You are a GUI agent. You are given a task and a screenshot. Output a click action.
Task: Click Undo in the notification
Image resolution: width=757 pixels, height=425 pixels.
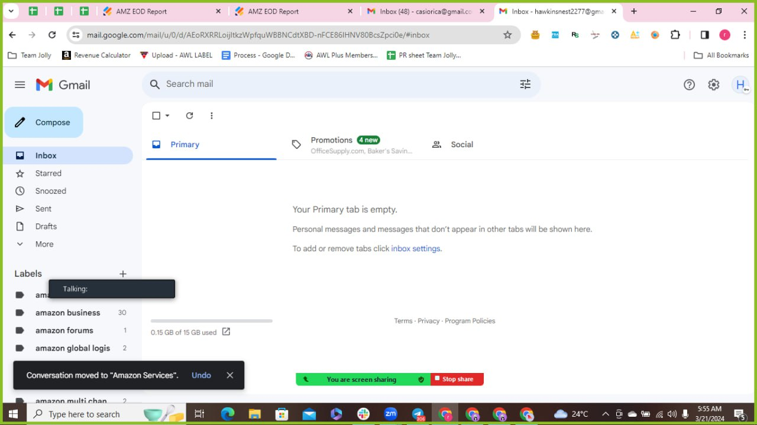201,375
